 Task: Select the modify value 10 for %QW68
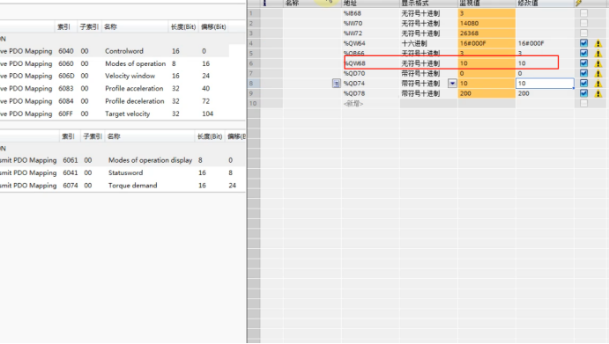tap(522, 63)
